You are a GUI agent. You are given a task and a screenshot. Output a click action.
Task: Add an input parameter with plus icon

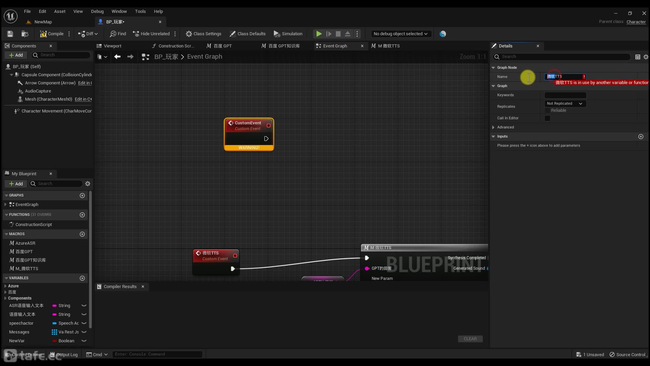pos(641,137)
